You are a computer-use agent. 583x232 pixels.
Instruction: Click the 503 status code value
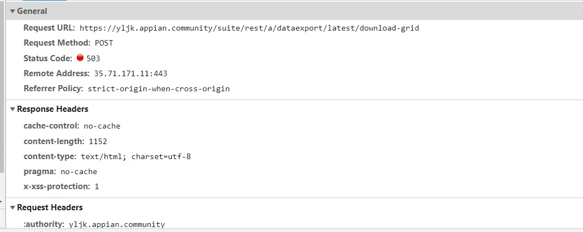click(93, 58)
